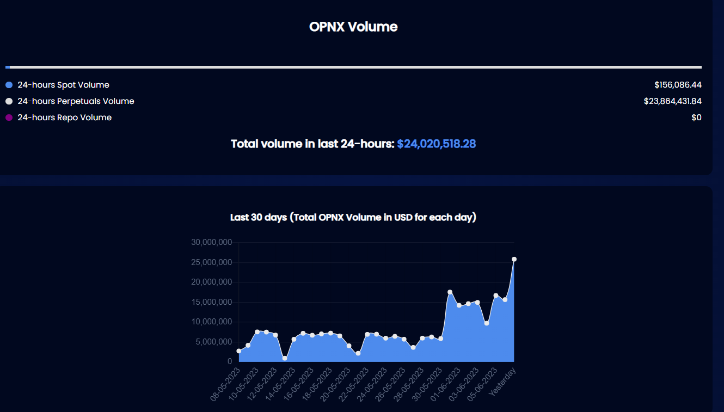Select the '24-hours Repo Volume' label
The image size is (724, 412).
64,118
